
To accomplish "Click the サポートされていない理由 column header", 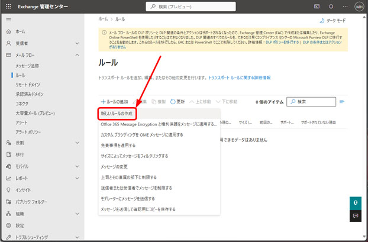I will pyautogui.click(x=318, y=122).
